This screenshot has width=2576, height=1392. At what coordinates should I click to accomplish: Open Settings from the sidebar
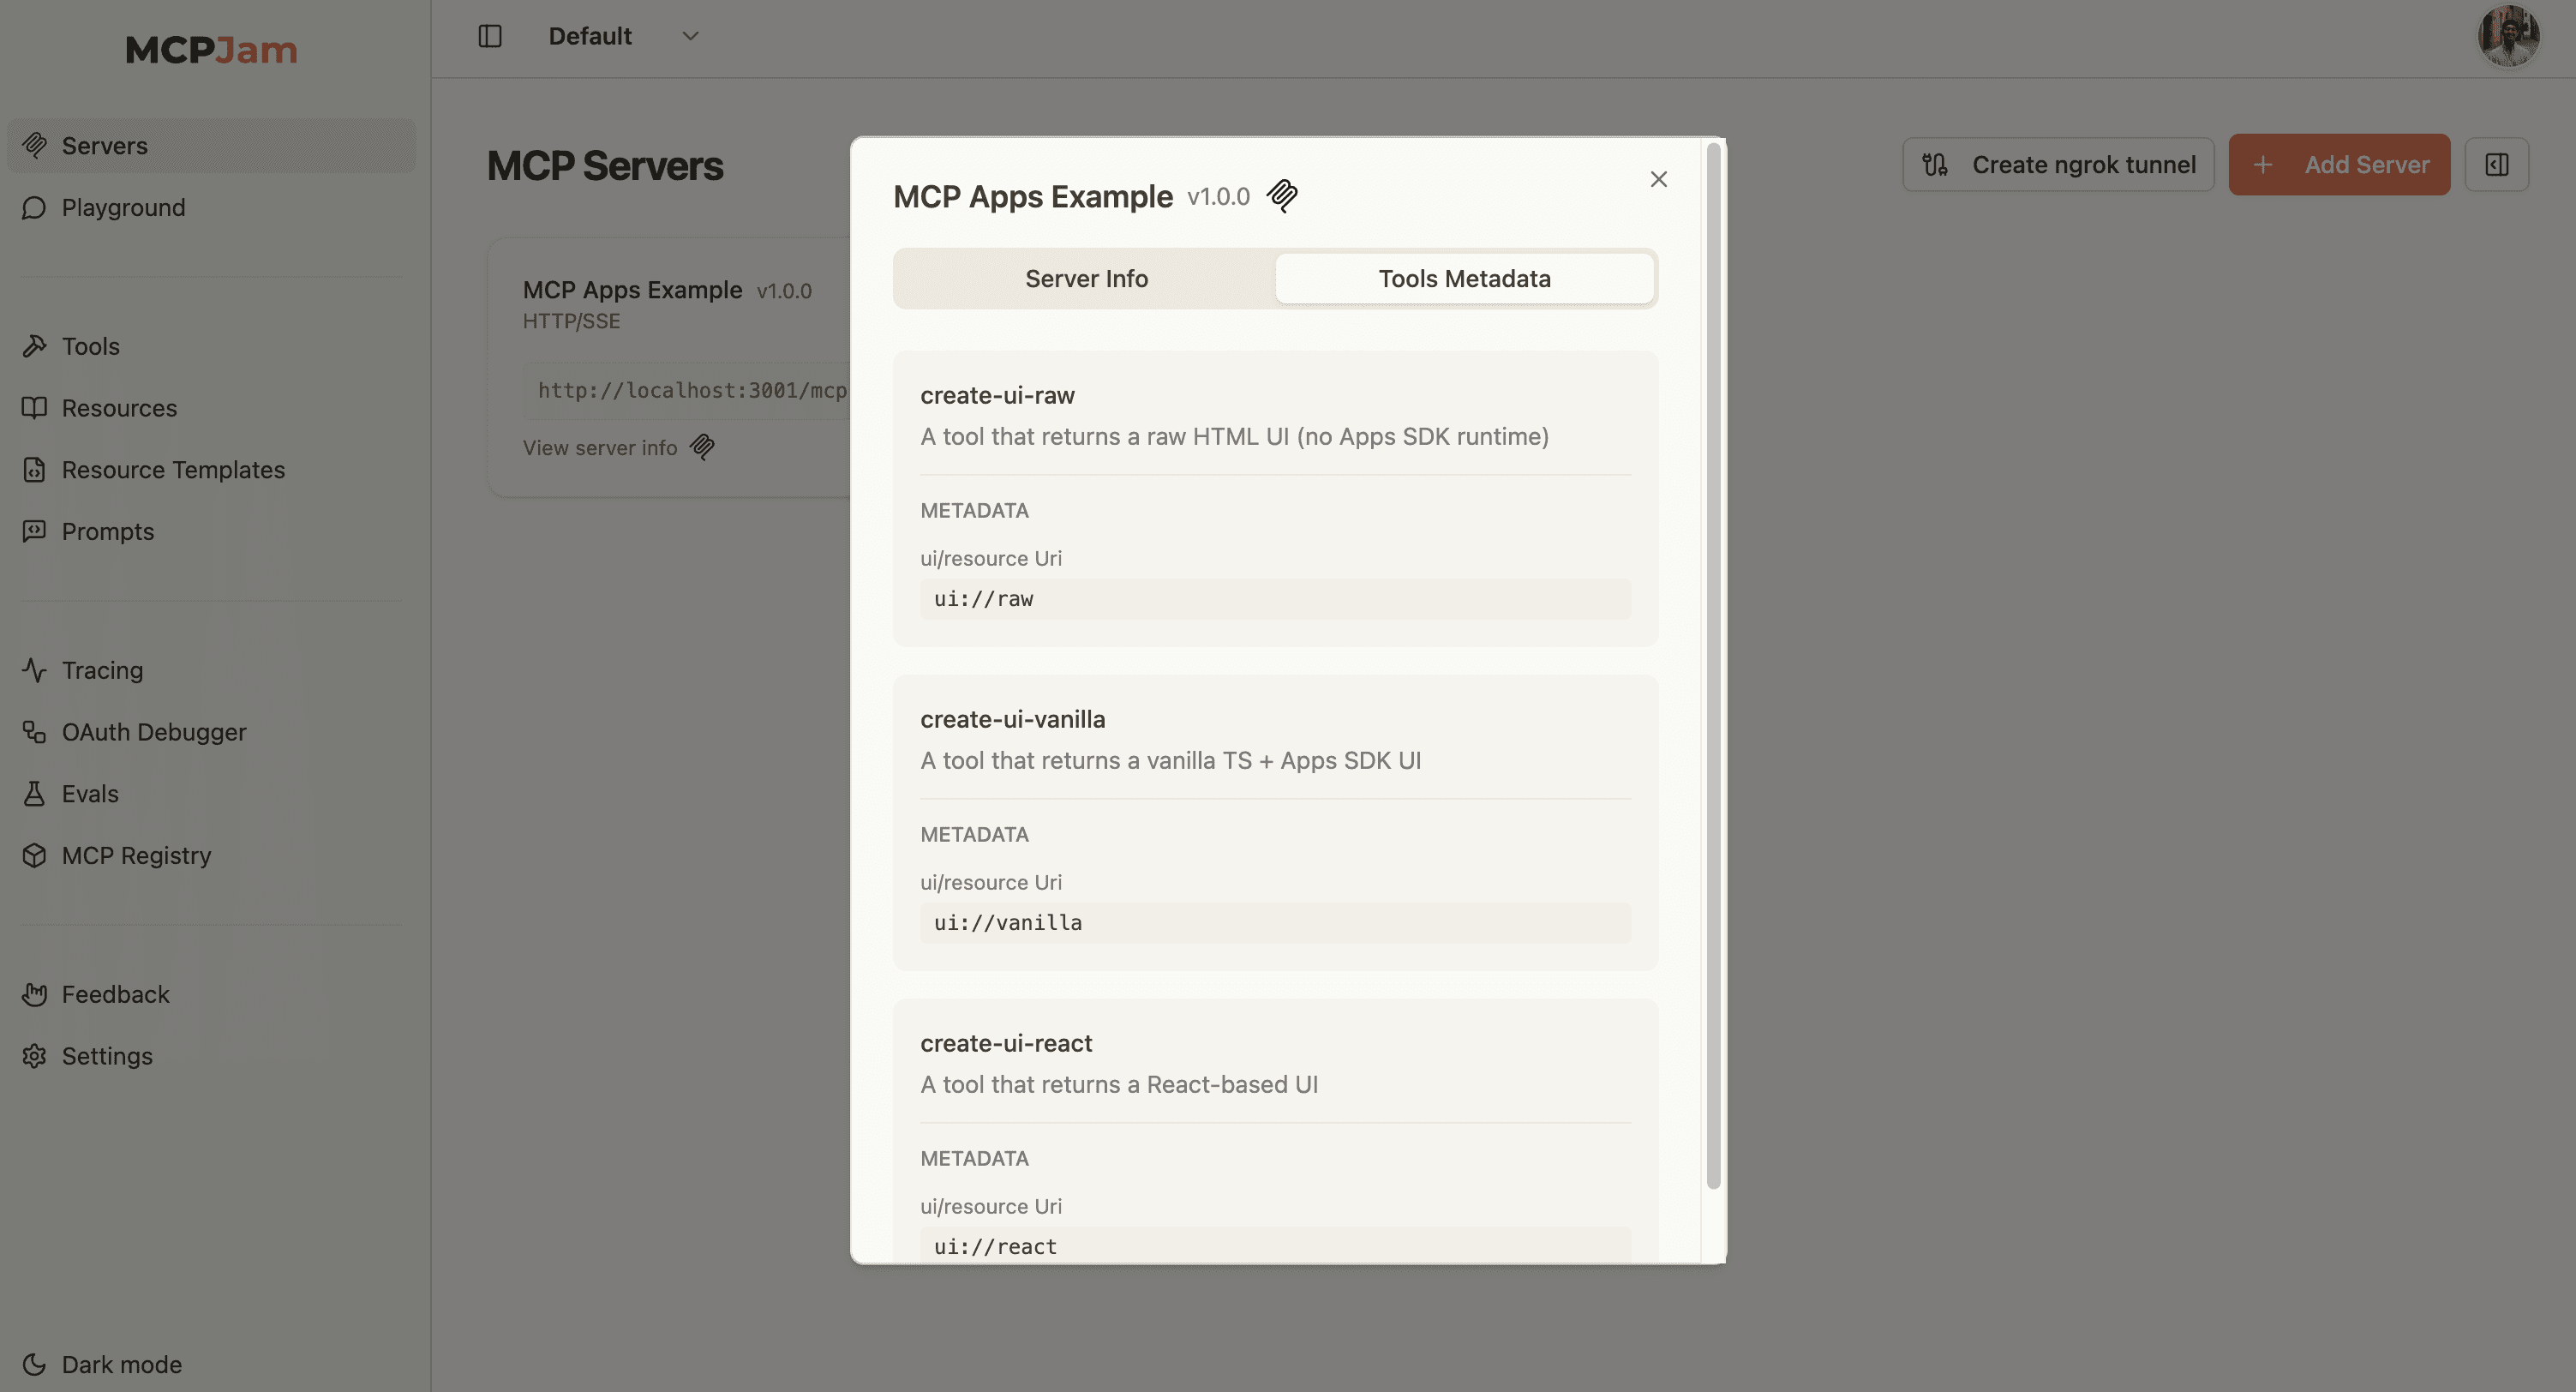click(x=107, y=1055)
